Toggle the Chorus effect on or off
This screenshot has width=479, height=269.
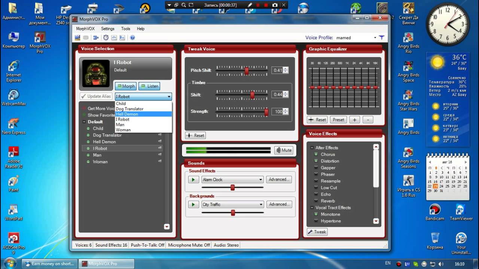click(316, 154)
